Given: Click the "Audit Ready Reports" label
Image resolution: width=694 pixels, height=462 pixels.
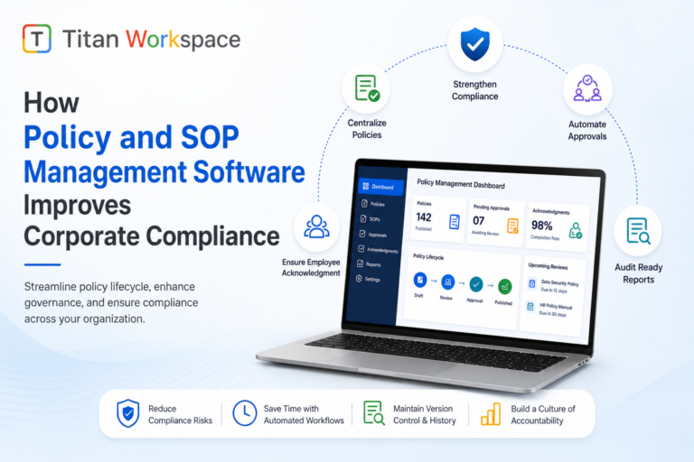Looking at the screenshot, I should [x=638, y=273].
